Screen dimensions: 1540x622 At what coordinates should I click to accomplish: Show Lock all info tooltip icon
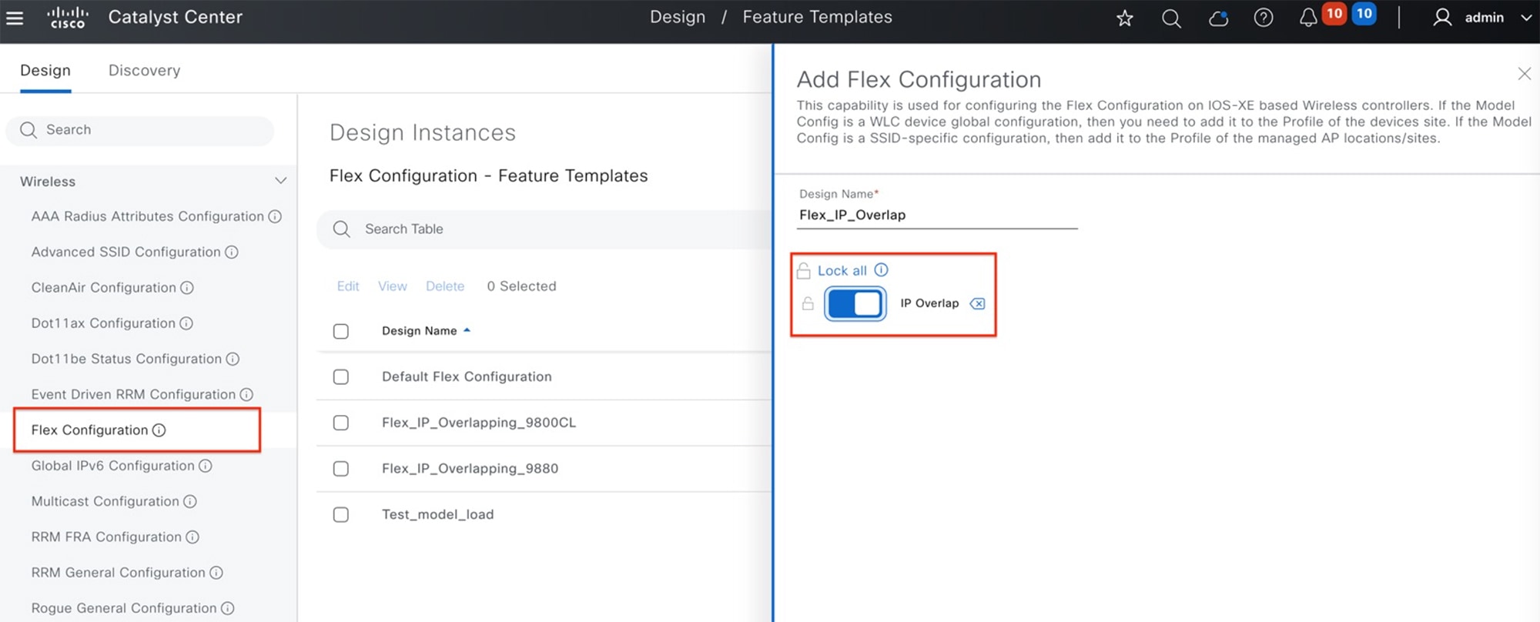[882, 269]
